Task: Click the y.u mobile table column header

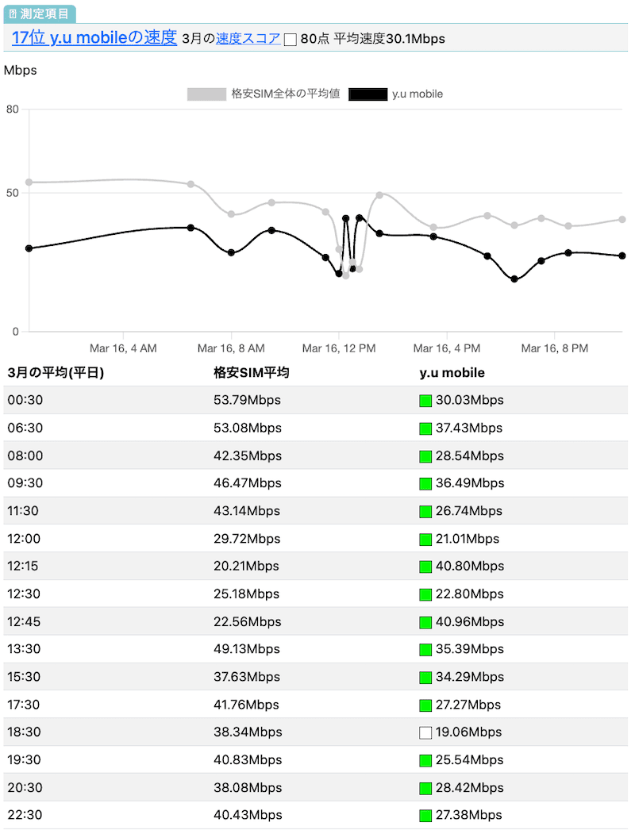Action: [452, 373]
